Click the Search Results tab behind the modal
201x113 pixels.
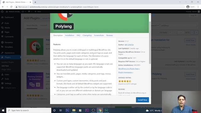point(32,25)
